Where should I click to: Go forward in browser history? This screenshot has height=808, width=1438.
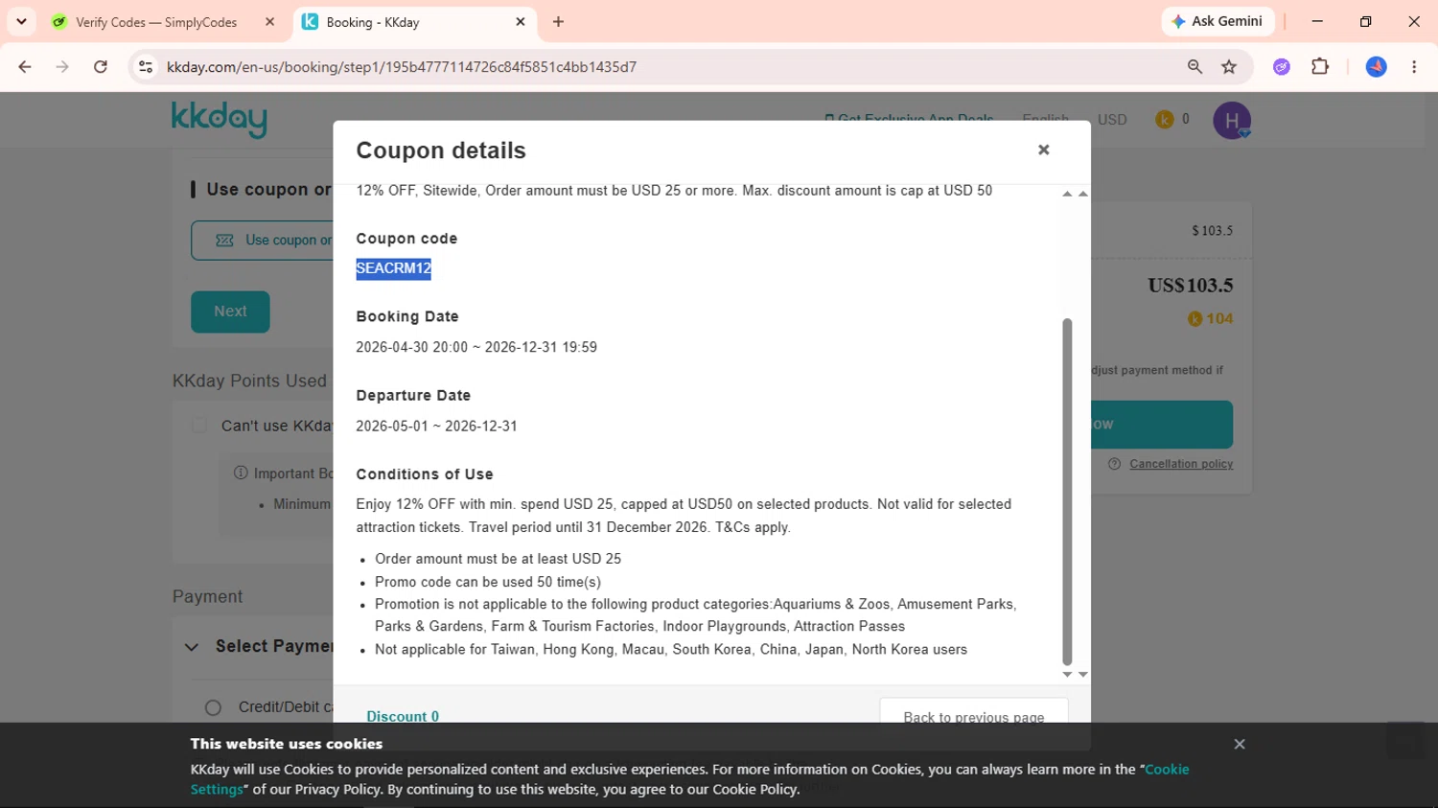point(62,66)
